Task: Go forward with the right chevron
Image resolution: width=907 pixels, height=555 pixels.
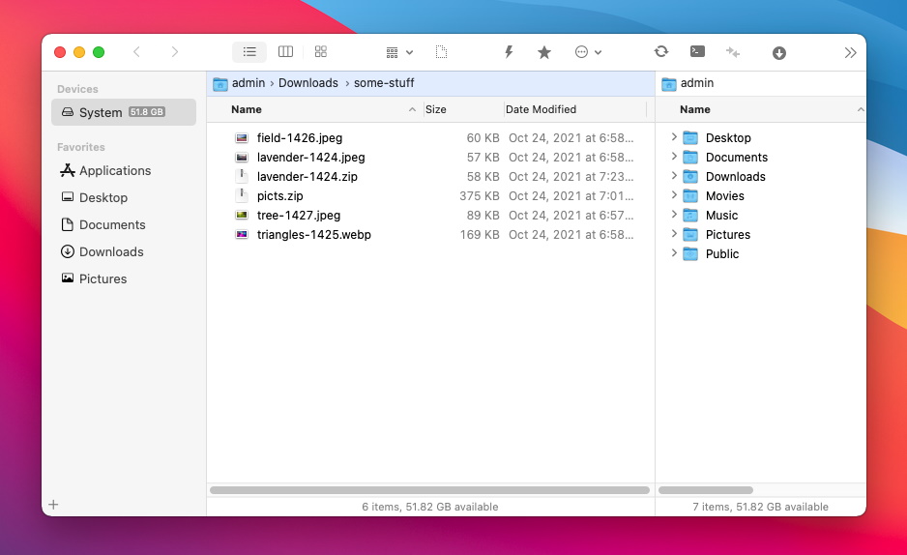Action: pyautogui.click(x=175, y=52)
